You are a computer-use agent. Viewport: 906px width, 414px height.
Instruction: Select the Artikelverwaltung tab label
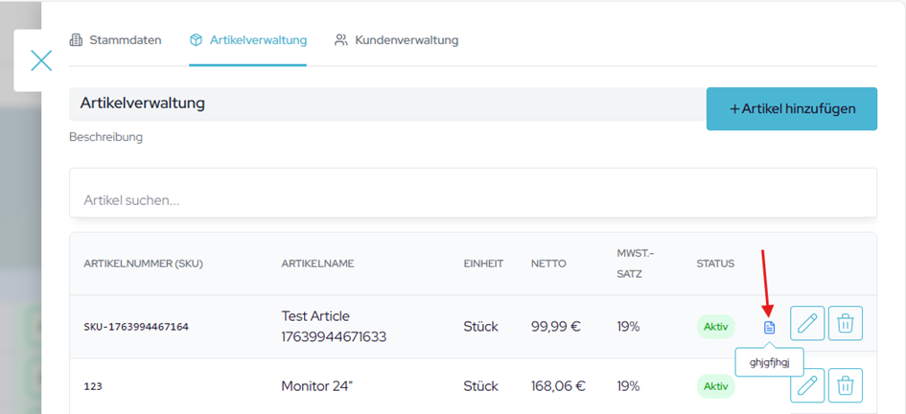(259, 40)
